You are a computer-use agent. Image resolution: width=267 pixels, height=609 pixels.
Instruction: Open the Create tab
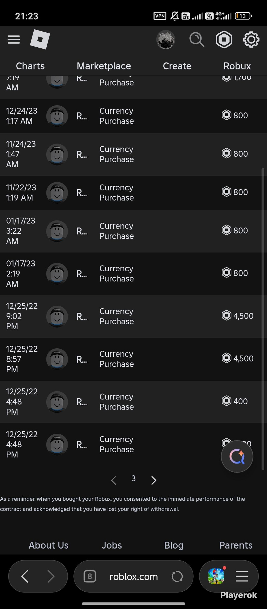177,66
